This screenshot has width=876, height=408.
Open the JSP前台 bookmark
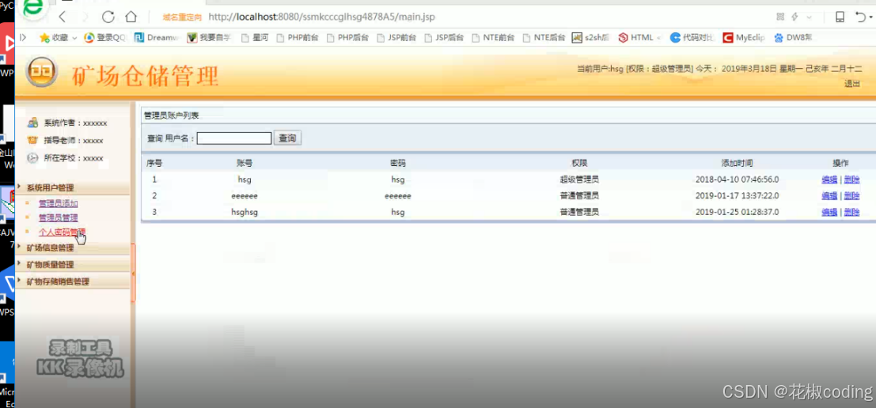tap(396, 38)
